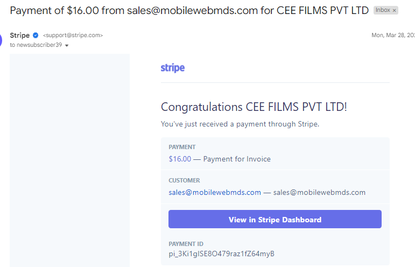Screen dimensions: 415x267
Task: Open the $16.00 payment amount link
Action: coord(180,159)
